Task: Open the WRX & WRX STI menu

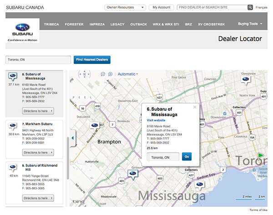Action: tap(166, 24)
